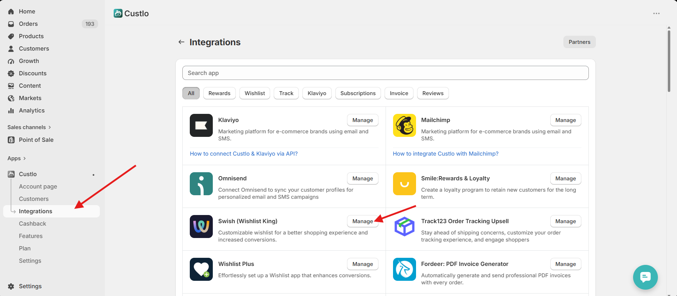Open the three-dot more options menu
Viewport: 677px width, 296px height.
click(x=656, y=13)
